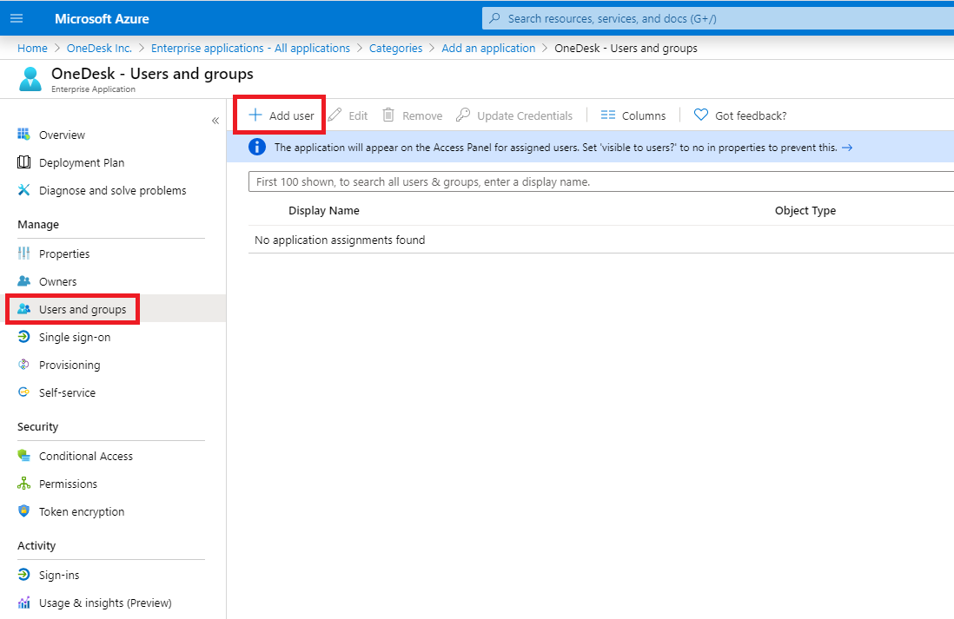Open Conditional Access settings
The width and height of the screenshot is (954, 619).
[x=86, y=456]
